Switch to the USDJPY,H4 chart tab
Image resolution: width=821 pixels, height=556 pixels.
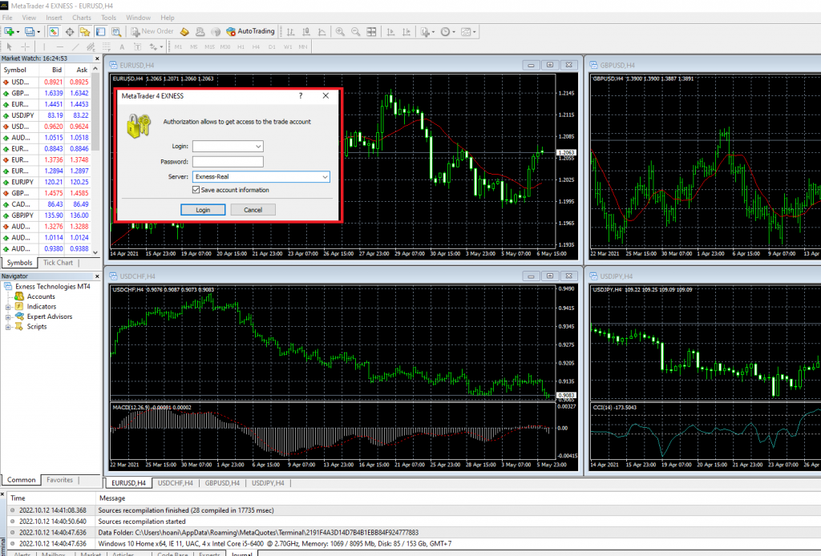(x=268, y=483)
